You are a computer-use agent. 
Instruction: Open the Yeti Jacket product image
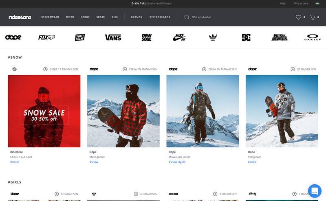(282, 111)
